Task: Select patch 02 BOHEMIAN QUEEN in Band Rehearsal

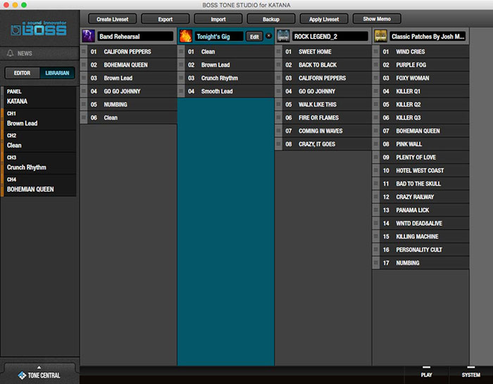Action: click(x=128, y=65)
